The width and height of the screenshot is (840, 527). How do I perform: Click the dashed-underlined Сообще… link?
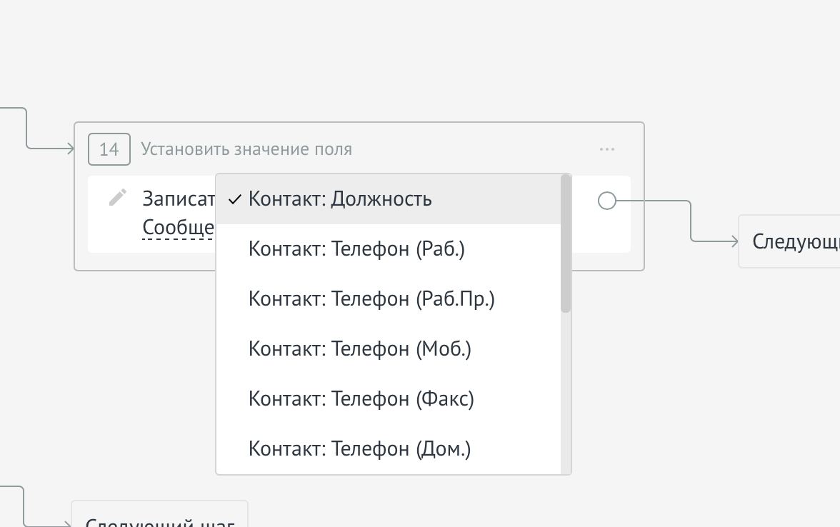[x=179, y=228]
